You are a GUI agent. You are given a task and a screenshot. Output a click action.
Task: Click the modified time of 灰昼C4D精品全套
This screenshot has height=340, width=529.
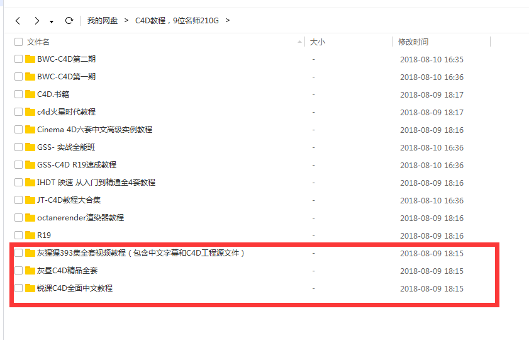click(432, 271)
